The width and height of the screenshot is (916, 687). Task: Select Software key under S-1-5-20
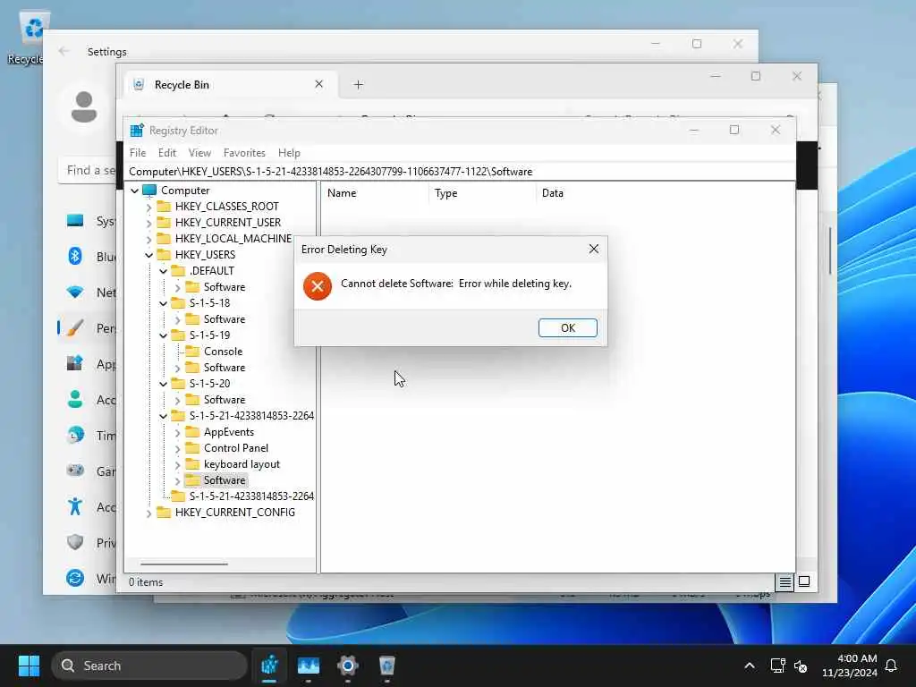[225, 400]
